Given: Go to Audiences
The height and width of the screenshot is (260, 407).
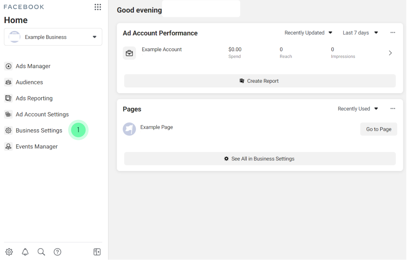Looking at the screenshot, I should click(x=29, y=82).
